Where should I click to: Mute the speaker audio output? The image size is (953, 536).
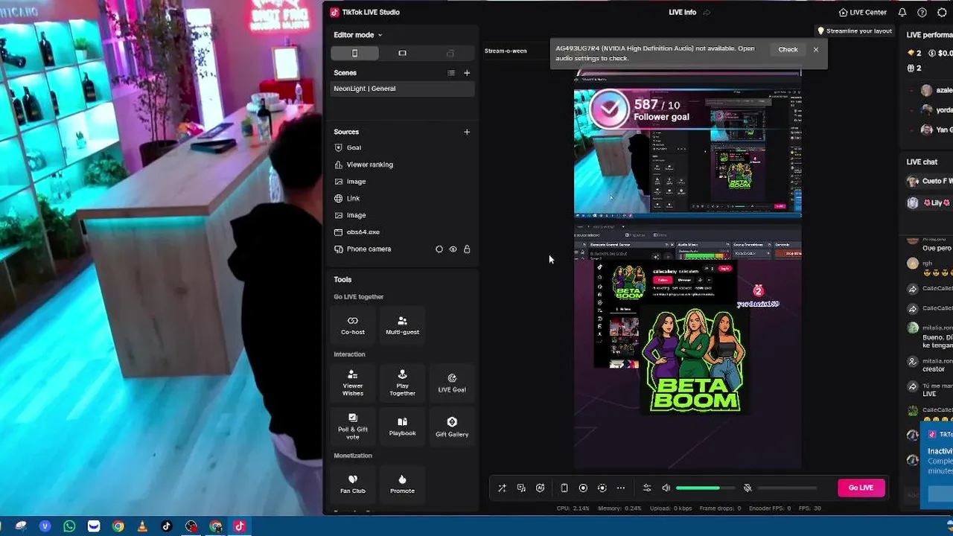(x=666, y=488)
